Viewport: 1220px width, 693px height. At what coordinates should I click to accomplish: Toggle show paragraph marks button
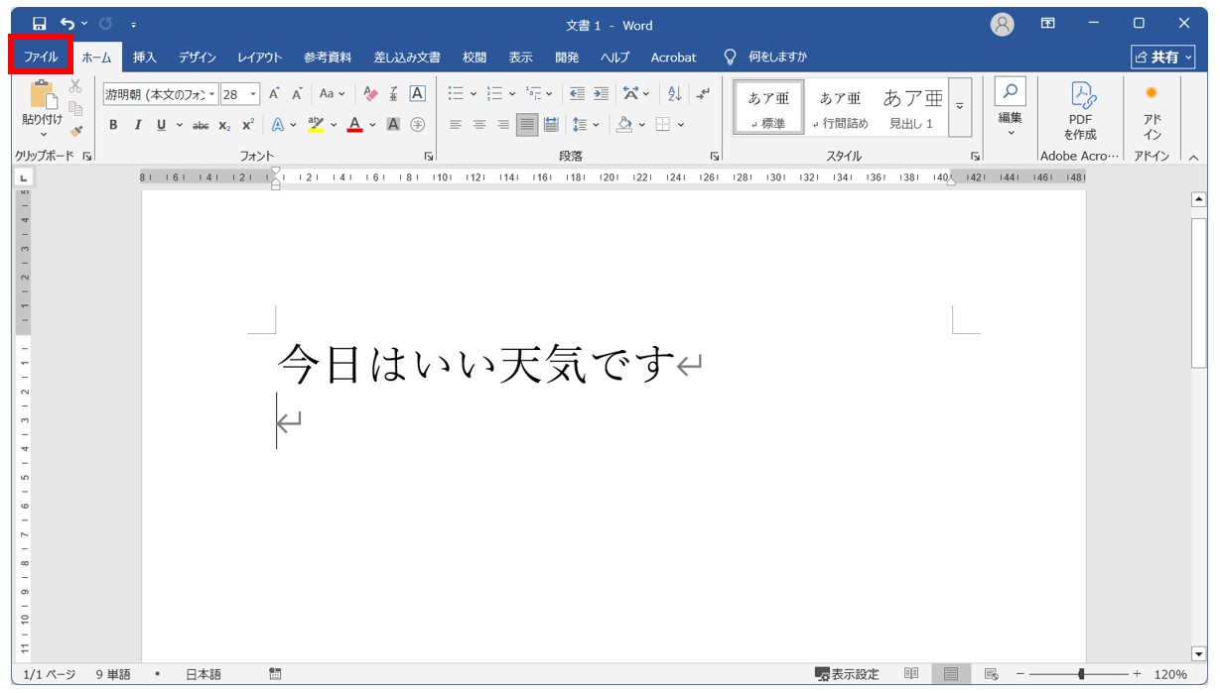pos(703,94)
